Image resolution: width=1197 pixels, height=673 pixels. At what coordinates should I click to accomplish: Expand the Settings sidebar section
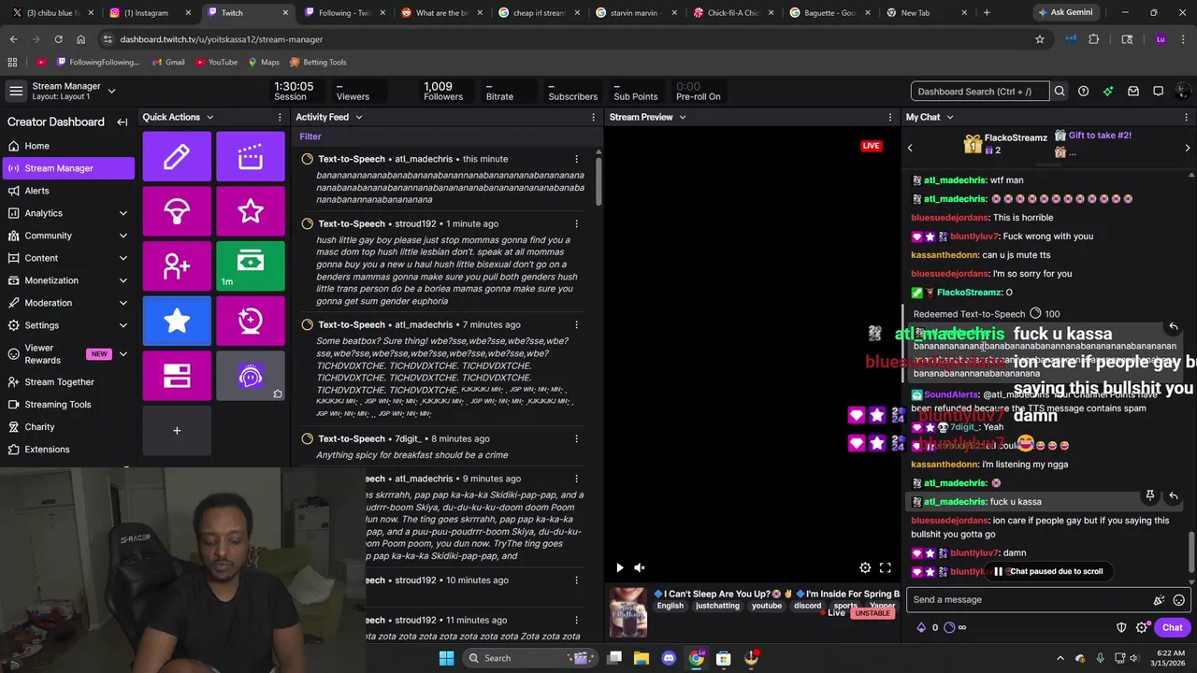pyautogui.click(x=123, y=325)
